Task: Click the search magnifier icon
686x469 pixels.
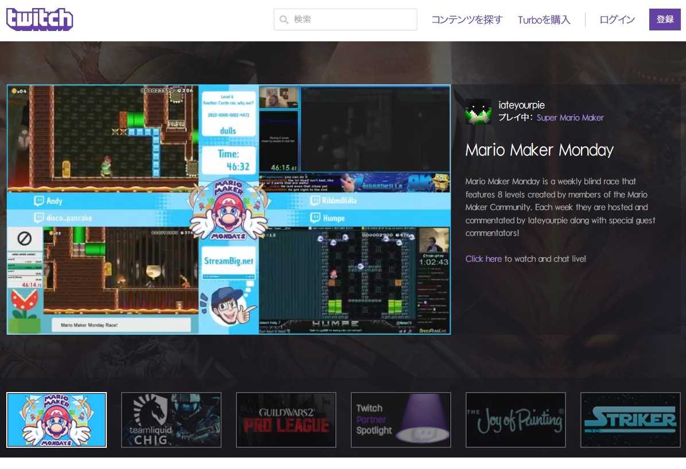Action: (284, 20)
